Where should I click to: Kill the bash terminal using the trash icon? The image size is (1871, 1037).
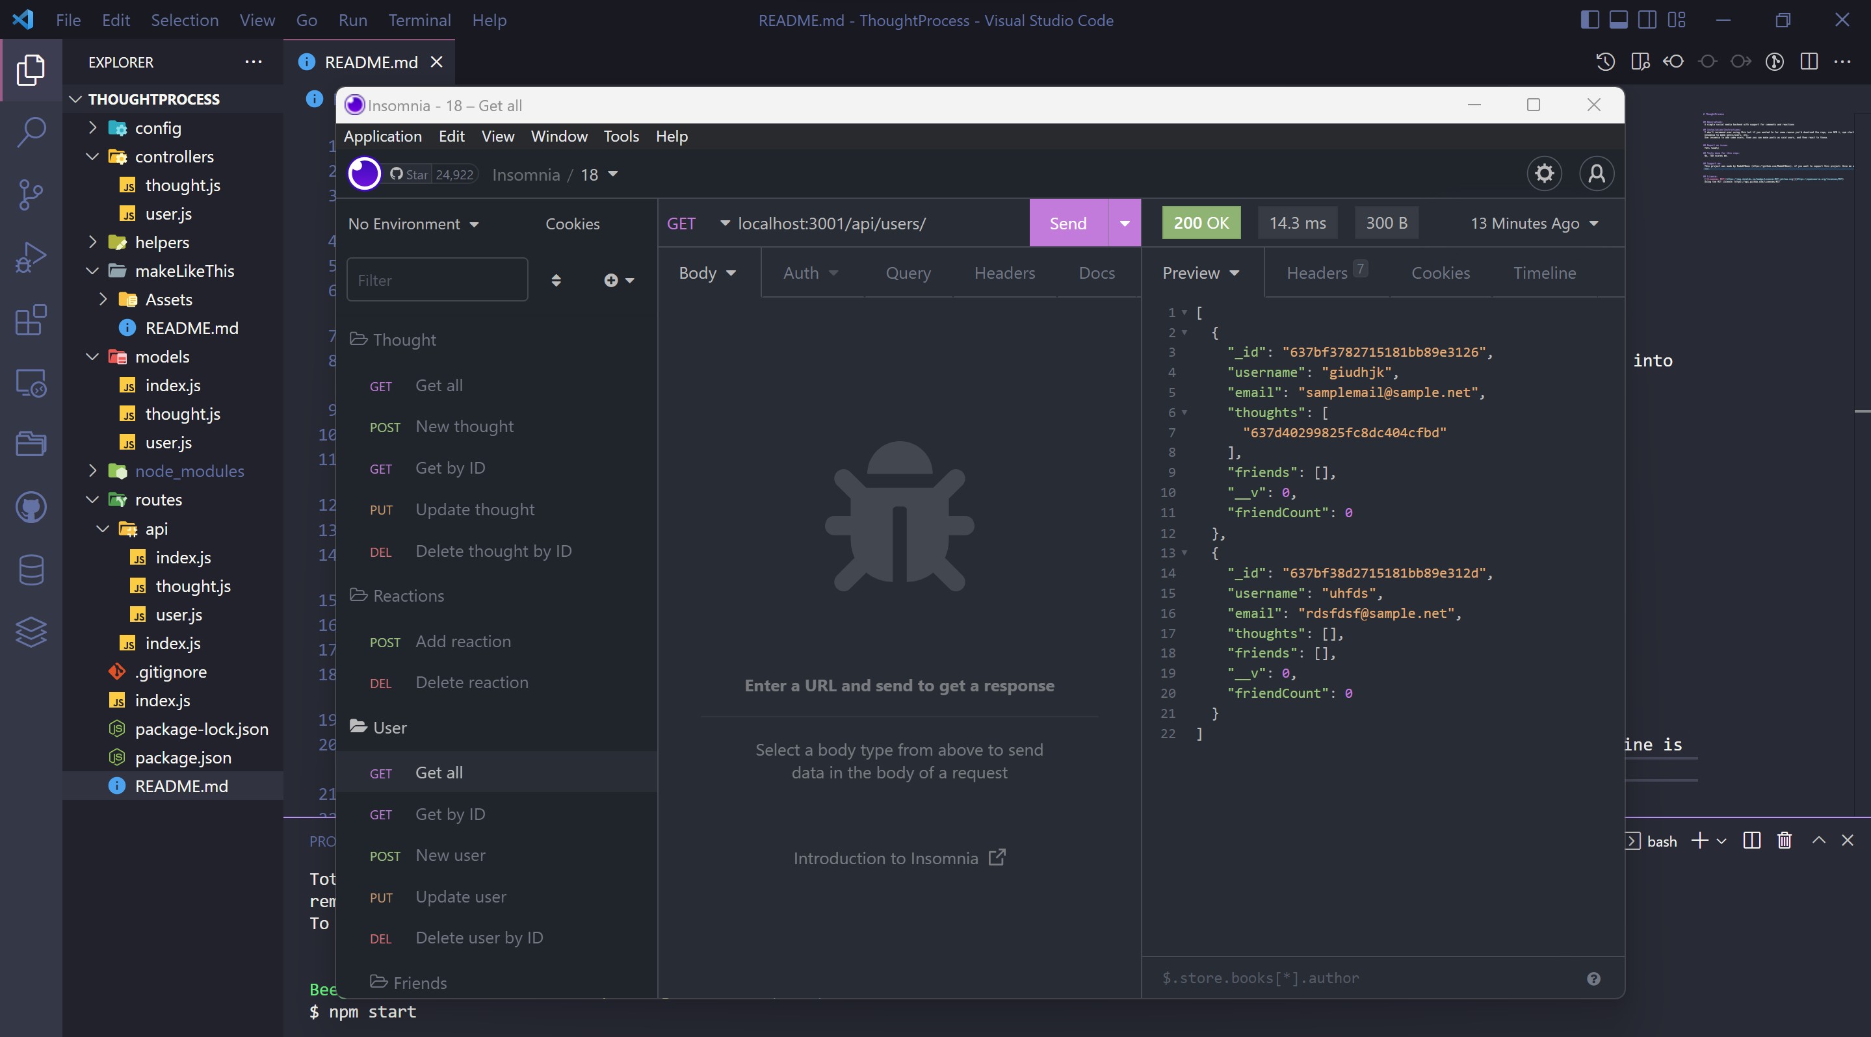pos(1784,841)
